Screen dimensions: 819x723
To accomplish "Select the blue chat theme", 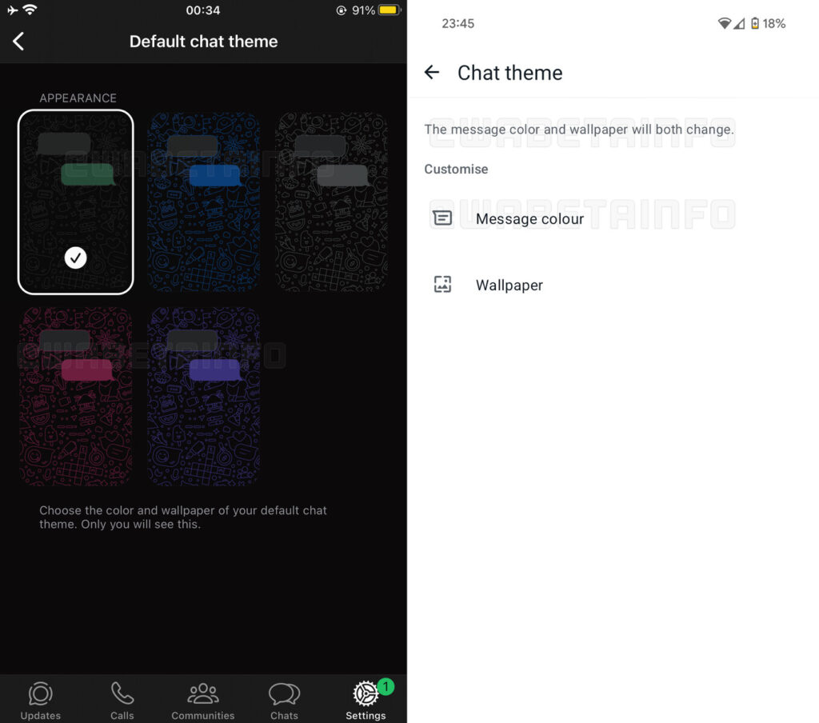I will tap(203, 202).
